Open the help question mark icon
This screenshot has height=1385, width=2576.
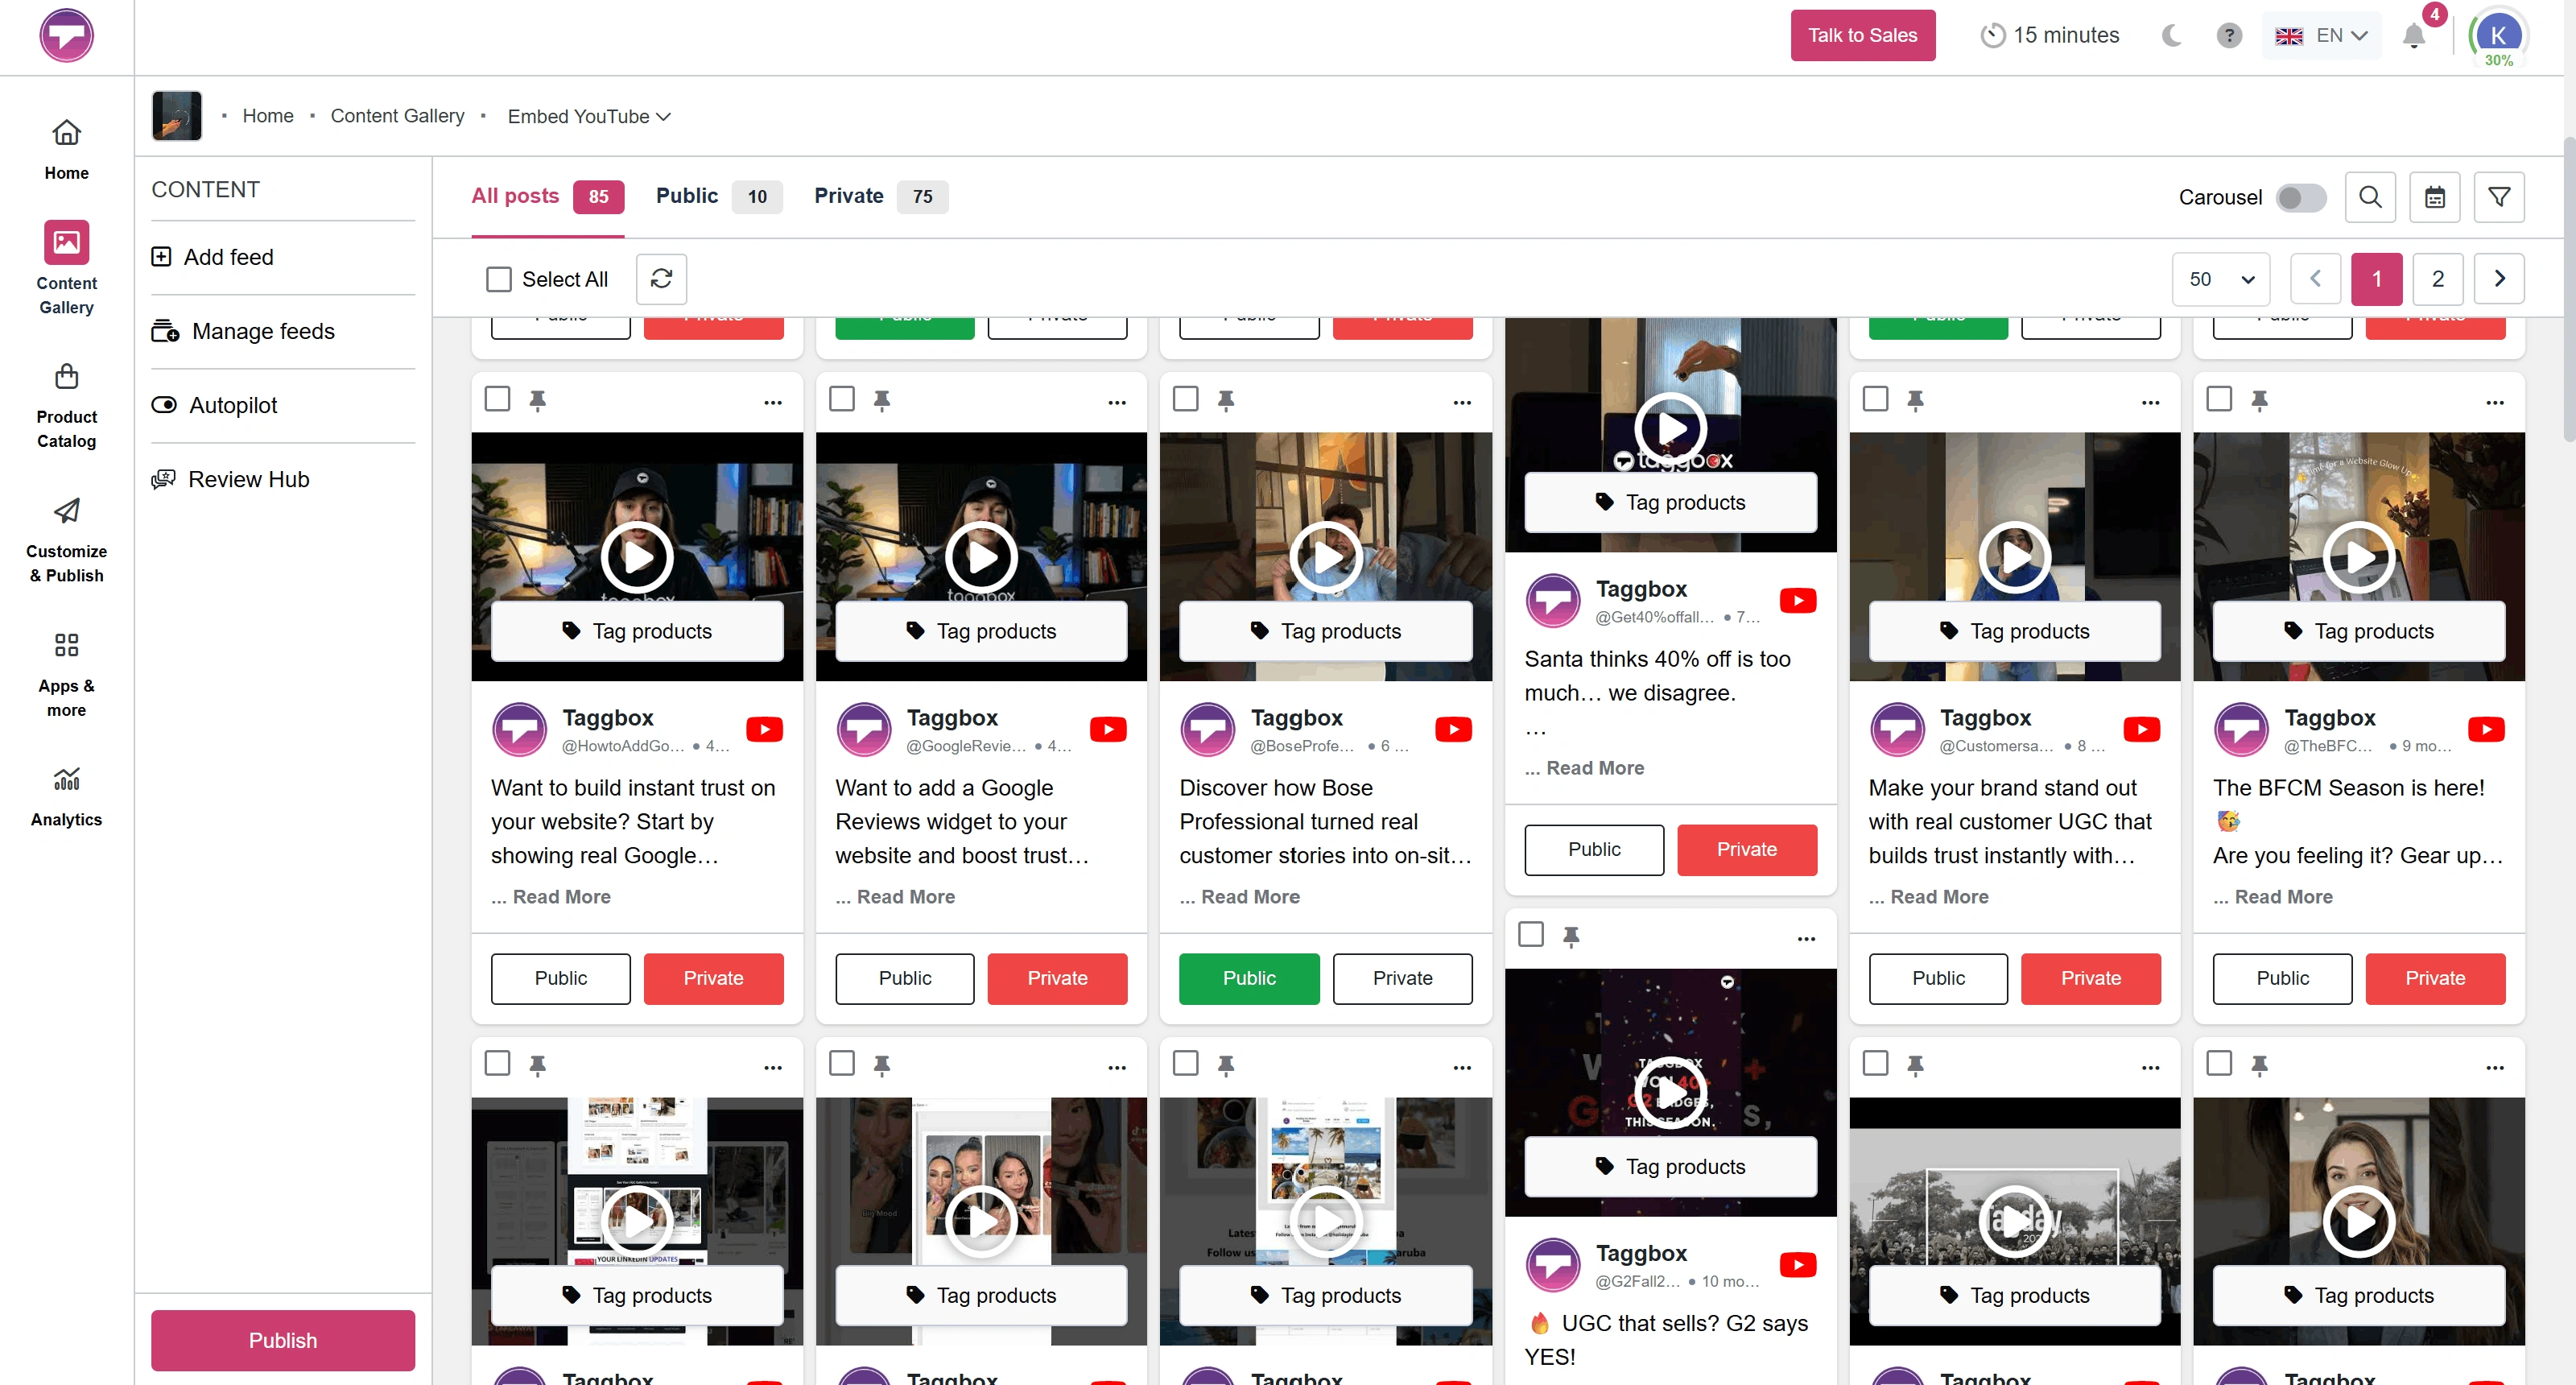point(2229,36)
